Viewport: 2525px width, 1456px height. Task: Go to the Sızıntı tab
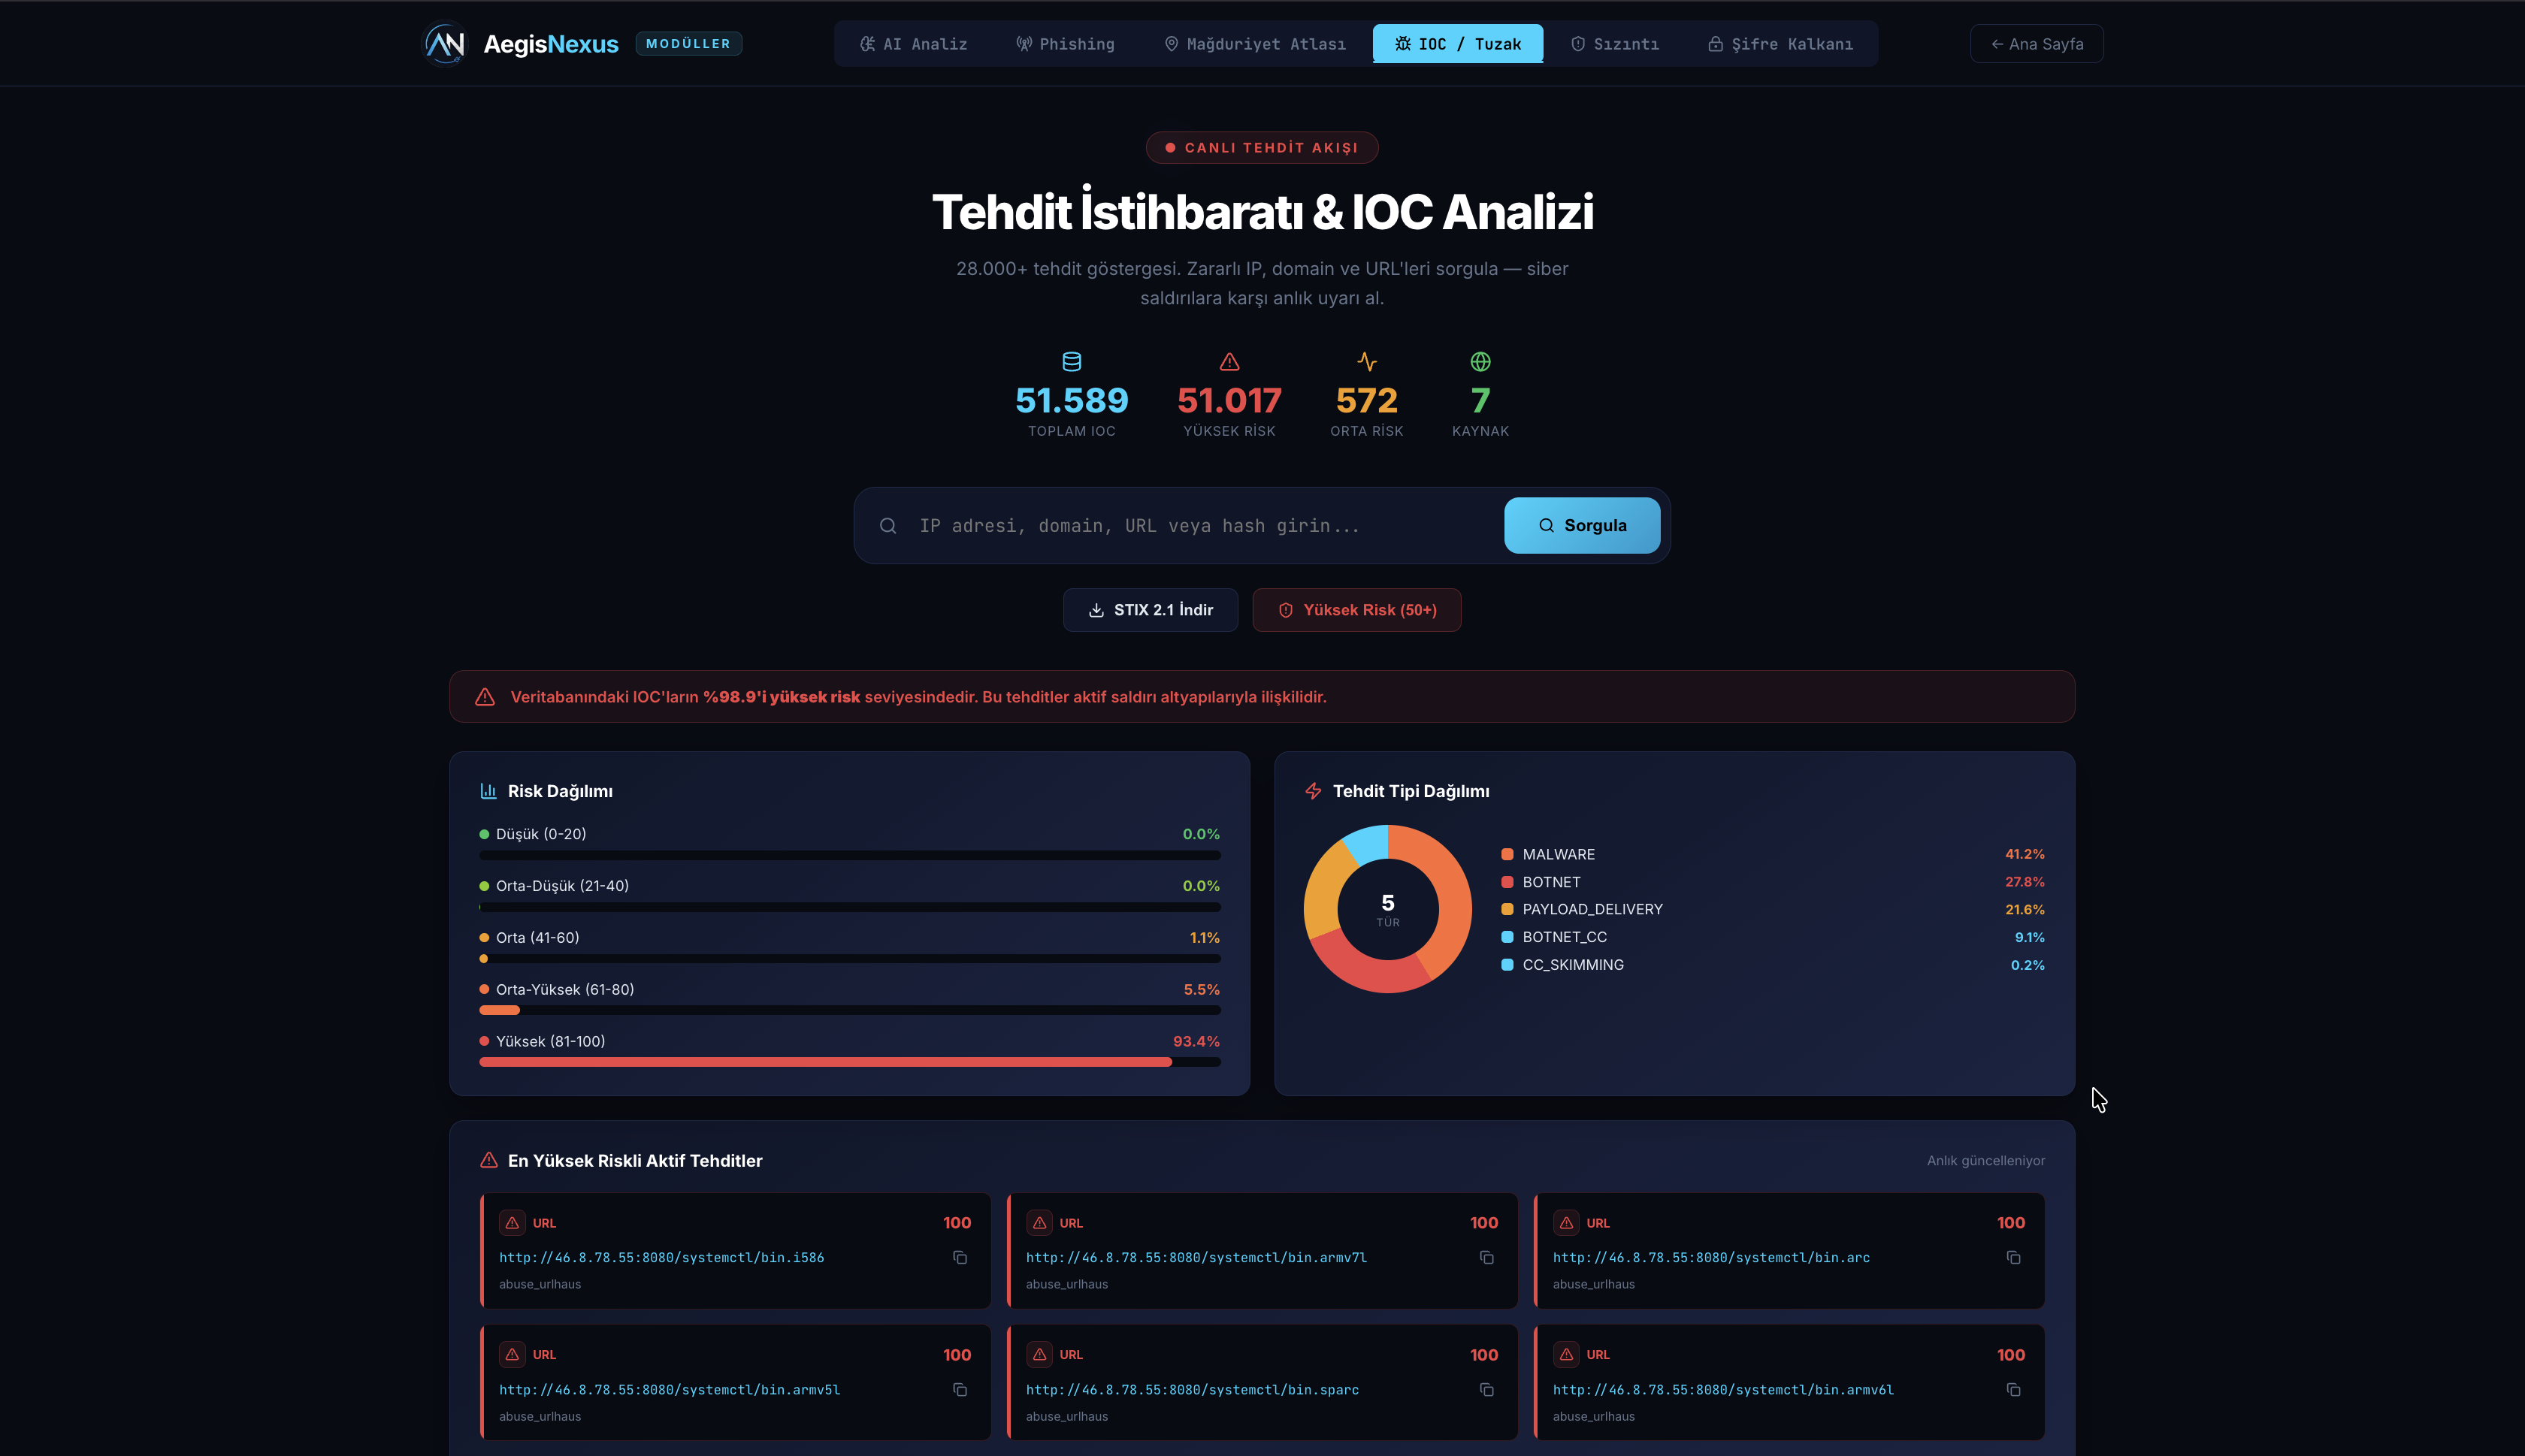pos(1615,44)
